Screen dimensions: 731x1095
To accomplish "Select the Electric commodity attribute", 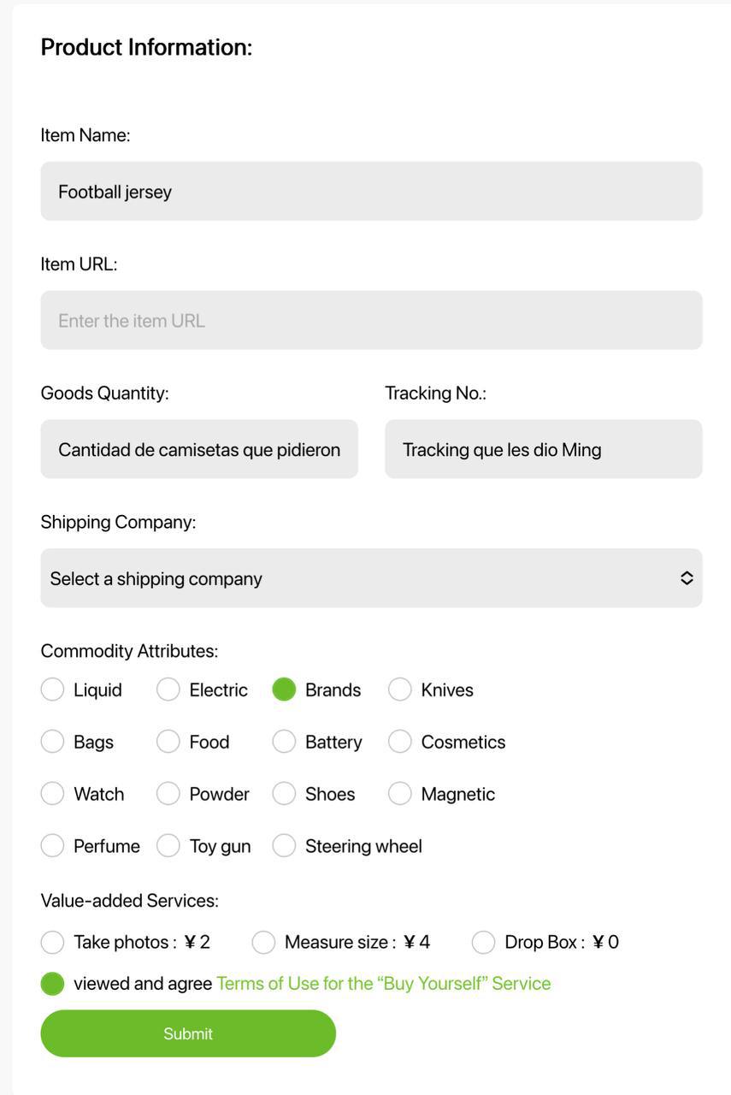I will point(168,690).
